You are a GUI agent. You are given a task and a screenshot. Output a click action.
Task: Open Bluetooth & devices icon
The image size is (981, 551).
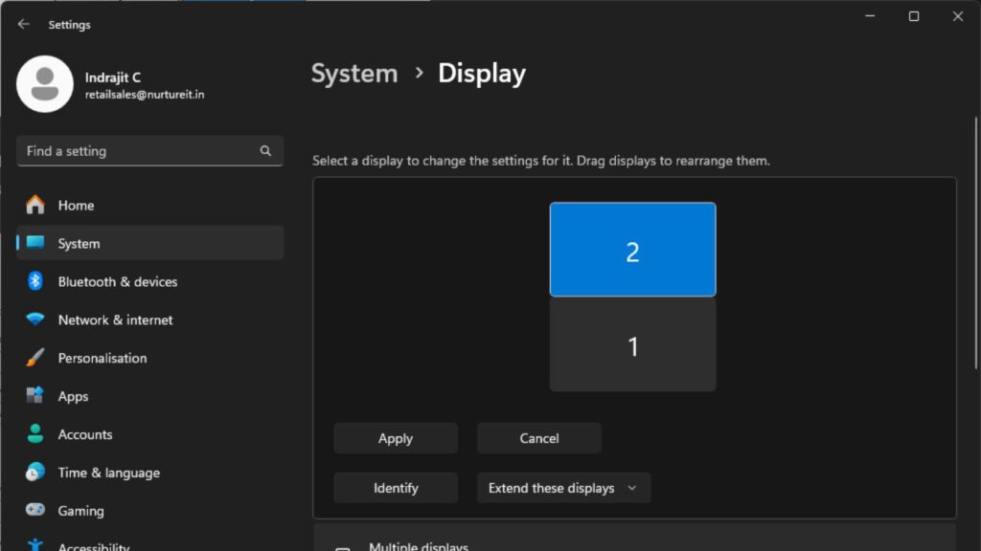[x=35, y=281]
